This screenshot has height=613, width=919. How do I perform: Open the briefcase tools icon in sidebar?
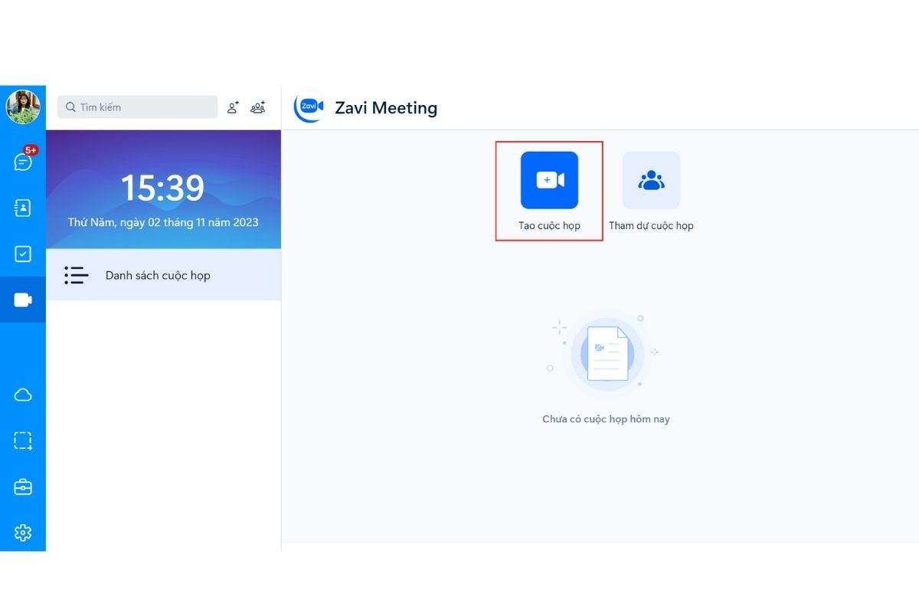tap(23, 487)
